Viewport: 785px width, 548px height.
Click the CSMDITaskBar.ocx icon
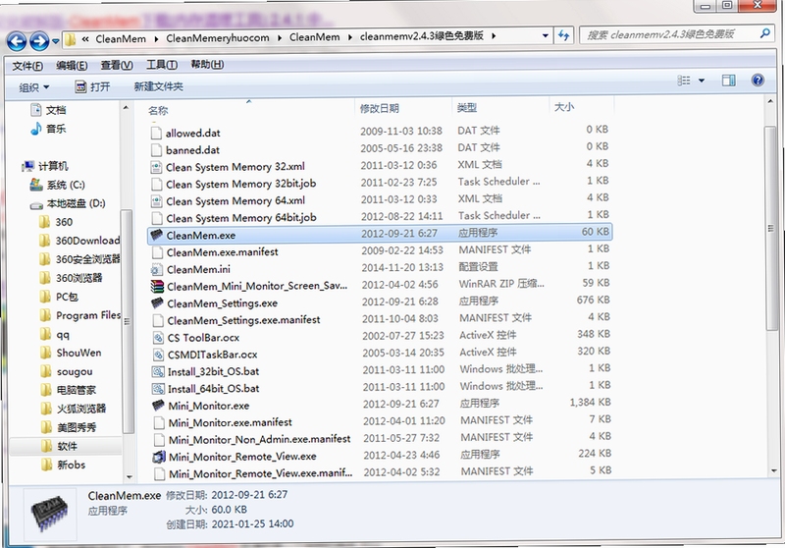click(158, 355)
